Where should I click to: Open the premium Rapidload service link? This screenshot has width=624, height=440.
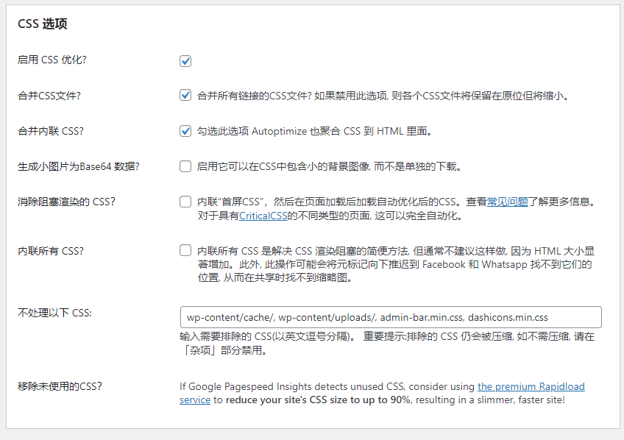click(x=531, y=386)
